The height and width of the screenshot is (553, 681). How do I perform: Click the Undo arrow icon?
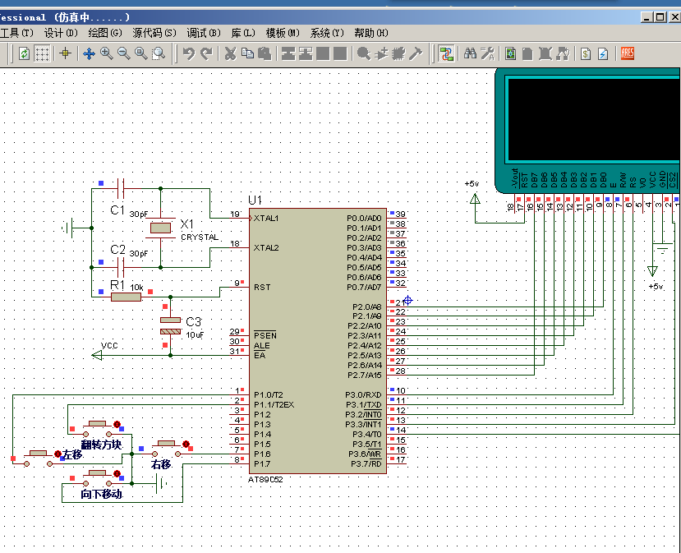pyautogui.click(x=189, y=53)
